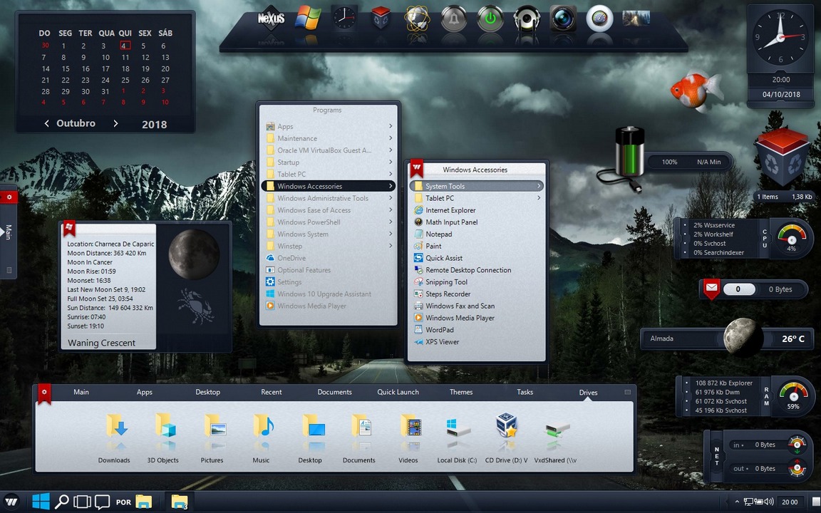Screen dimensions: 821x513
Task: Expand Windows Ease of Access submenu
Action: tap(329, 210)
